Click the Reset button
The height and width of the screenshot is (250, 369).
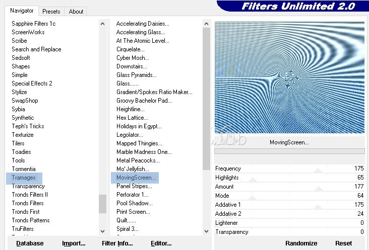click(343, 243)
